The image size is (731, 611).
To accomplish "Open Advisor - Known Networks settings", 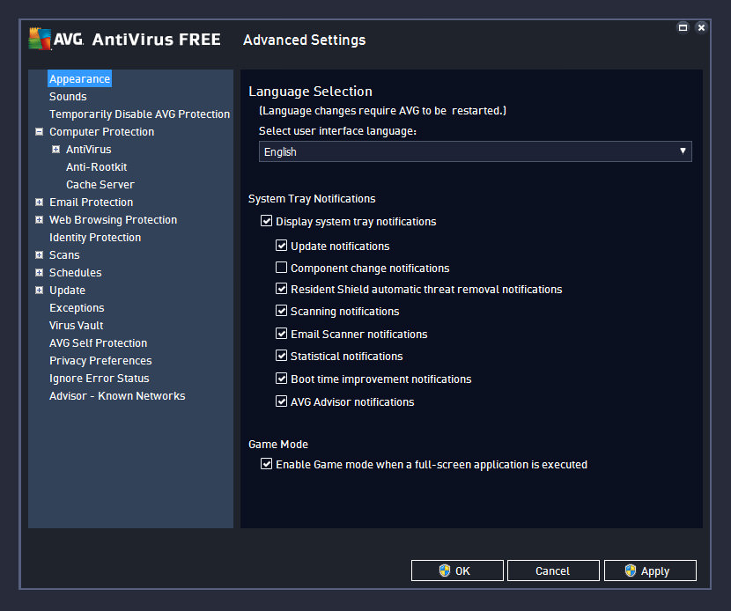I will [117, 396].
